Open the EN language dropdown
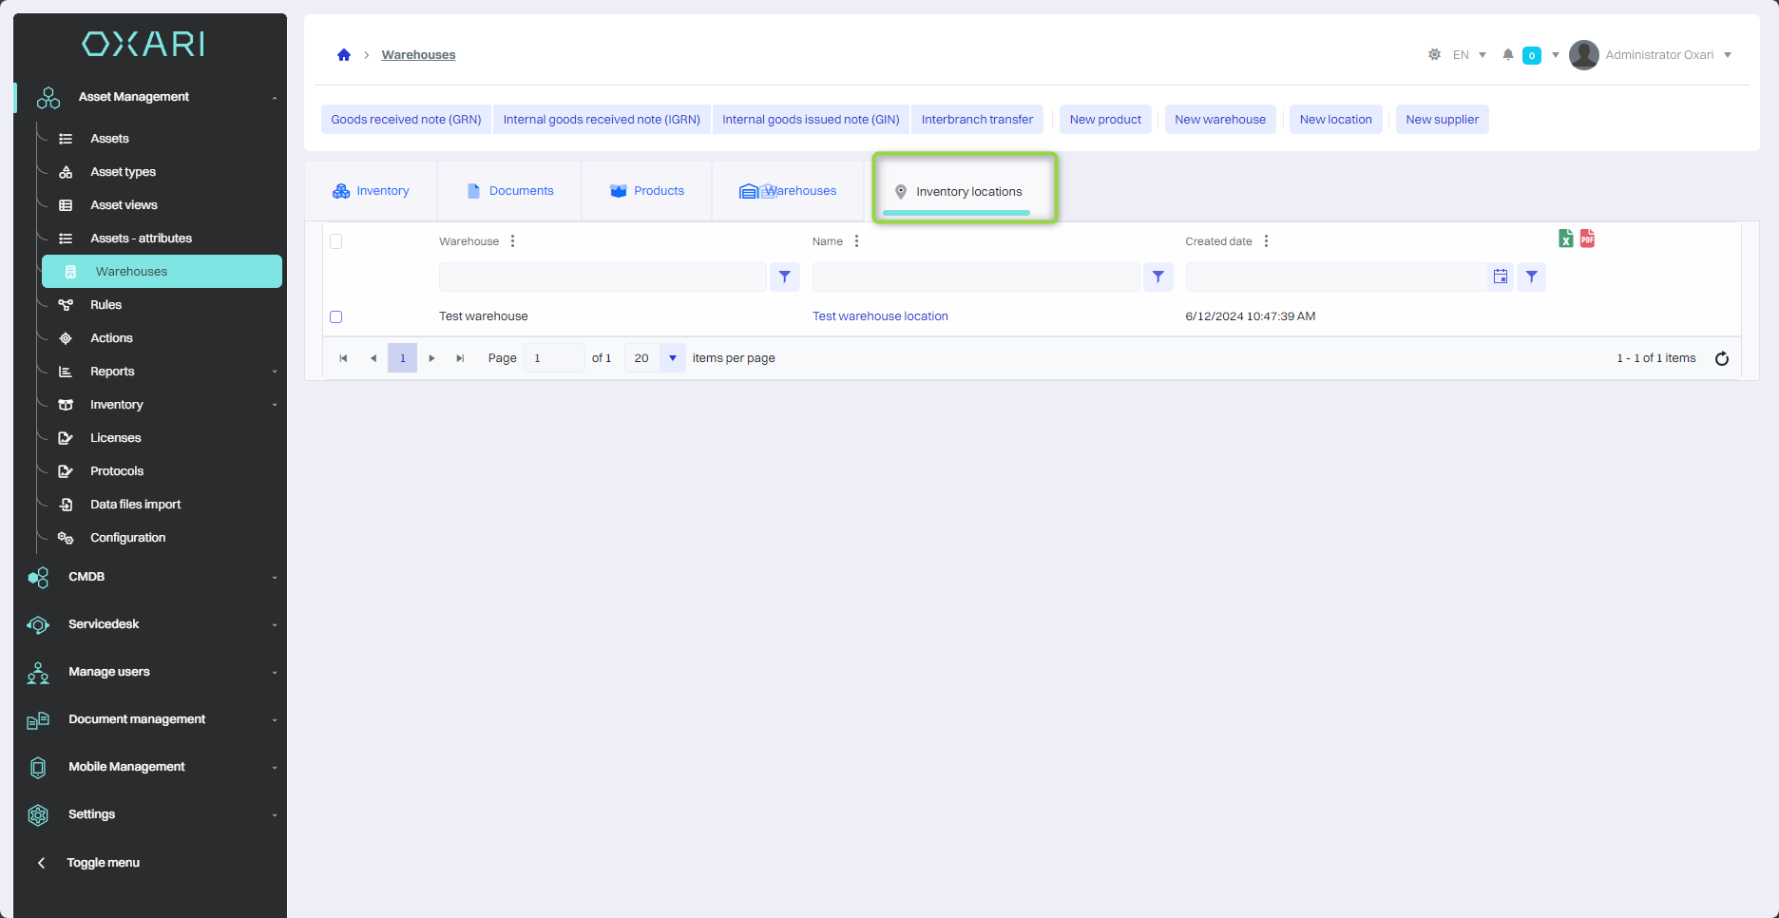Screen dimensions: 1779x918 point(1469,55)
